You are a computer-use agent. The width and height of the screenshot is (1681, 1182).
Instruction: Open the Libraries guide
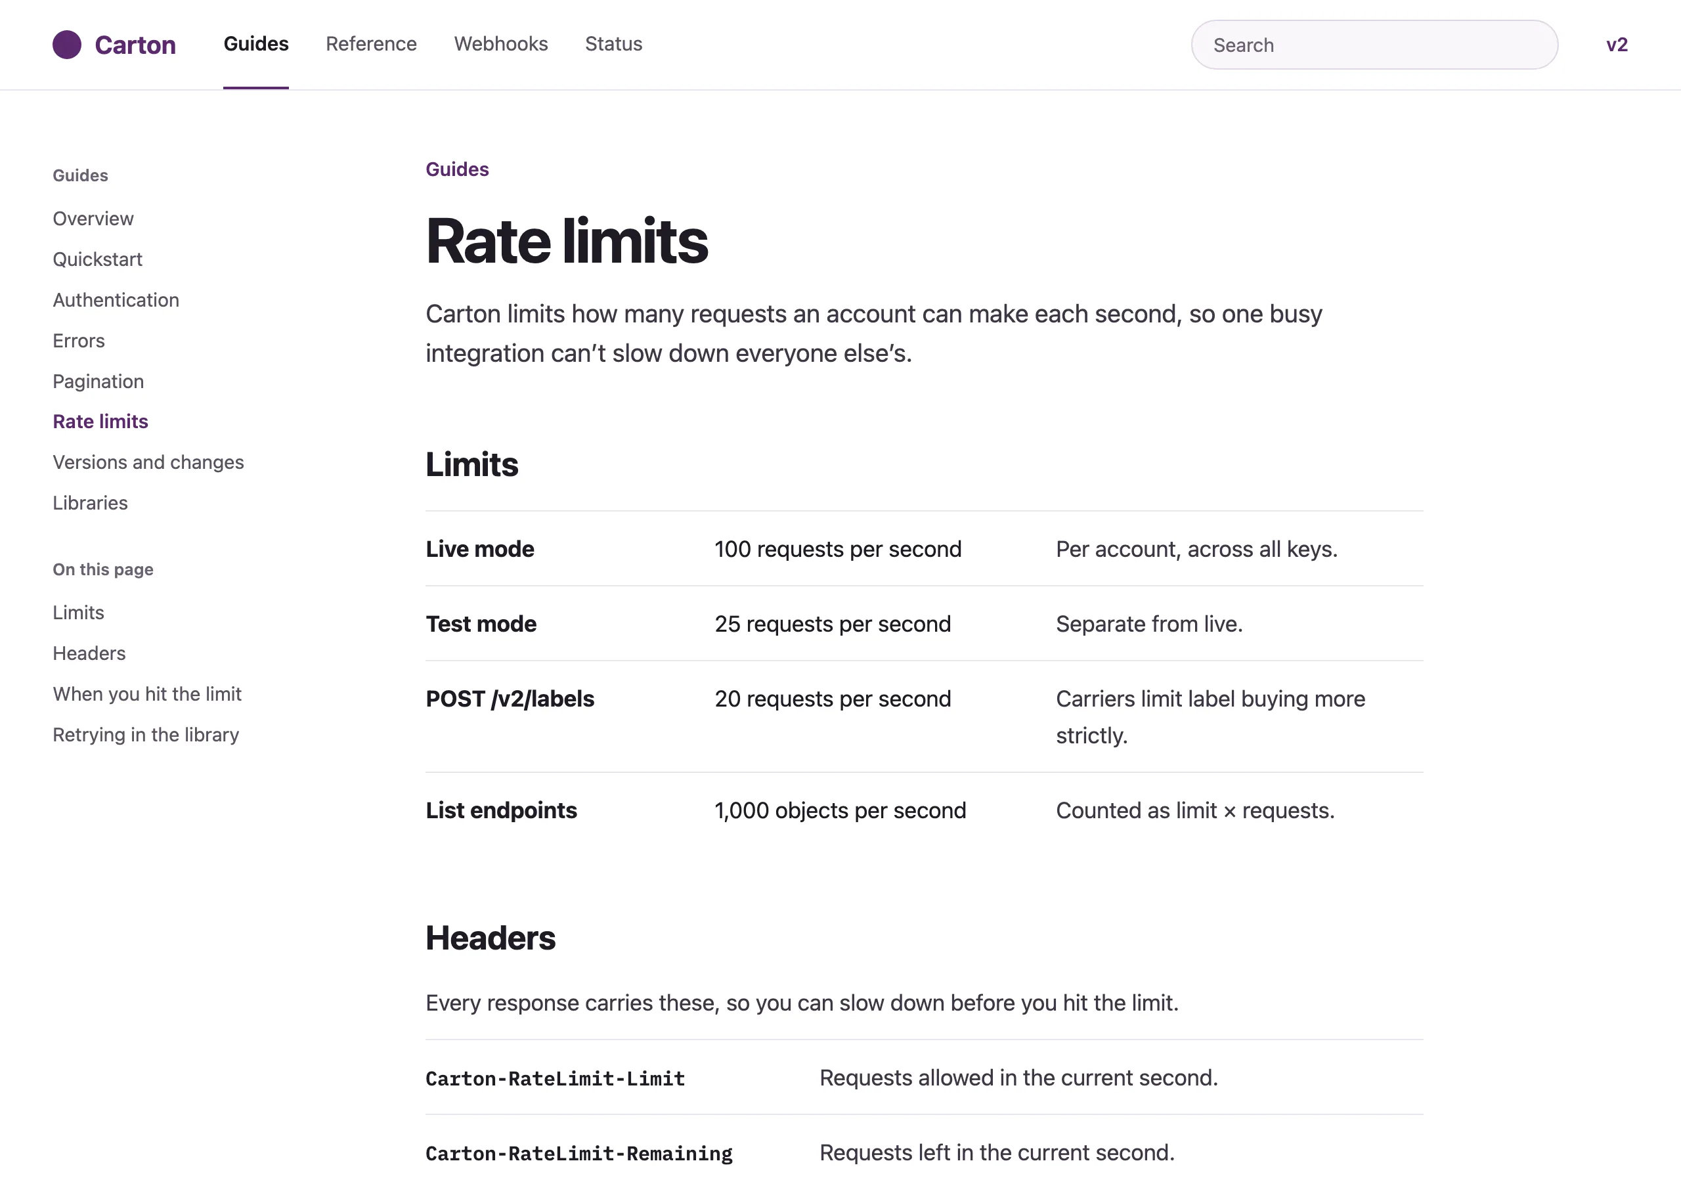[90, 502]
